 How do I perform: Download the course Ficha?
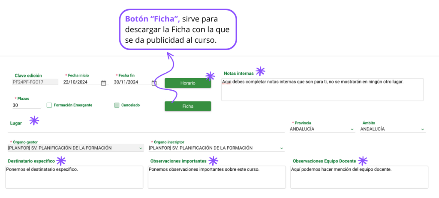point(188,106)
